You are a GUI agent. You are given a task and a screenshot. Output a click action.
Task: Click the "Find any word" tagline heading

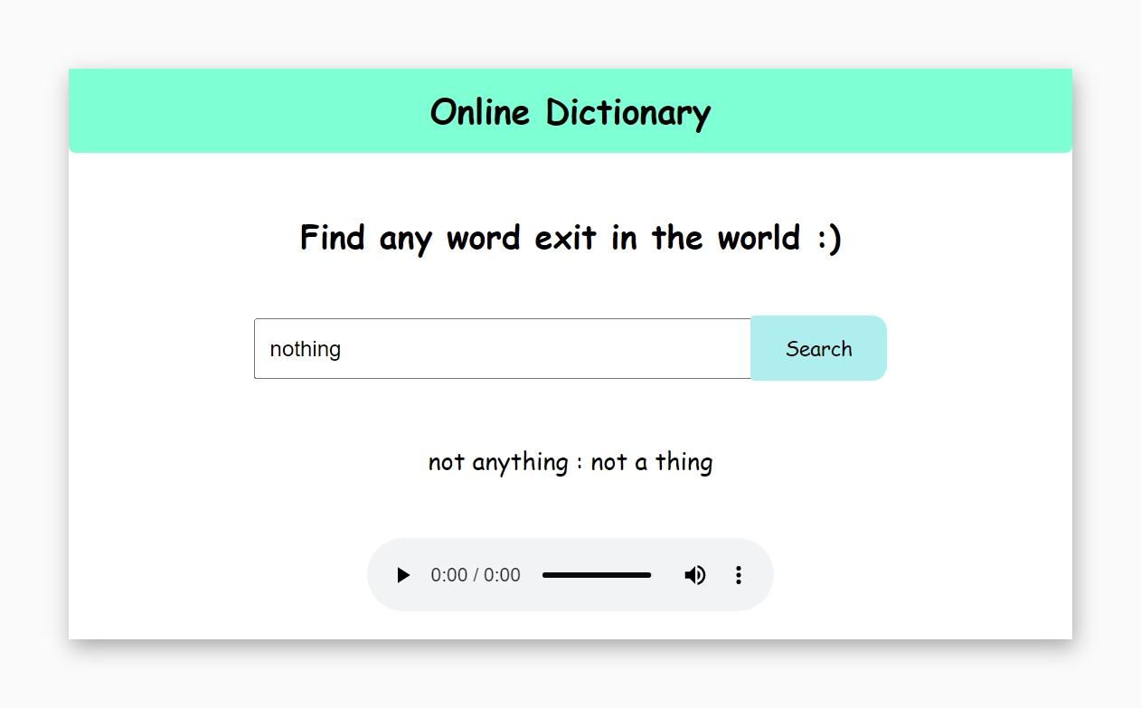tap(570, 238)
